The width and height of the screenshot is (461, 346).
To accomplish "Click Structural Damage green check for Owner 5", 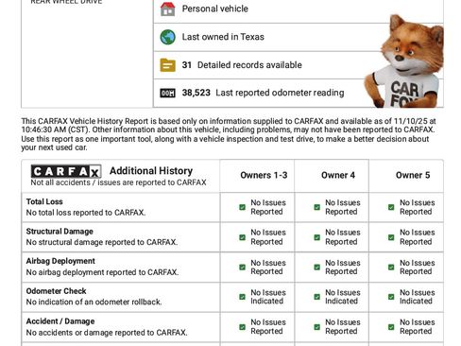I will coord(391,237).
